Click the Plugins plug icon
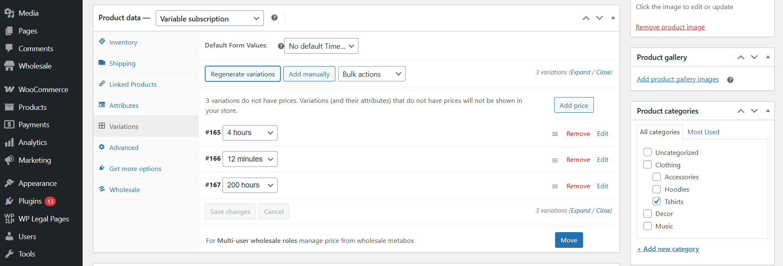The width and height of the screenshot is (783, 266). pyautogui.click(x=9, y=201)
